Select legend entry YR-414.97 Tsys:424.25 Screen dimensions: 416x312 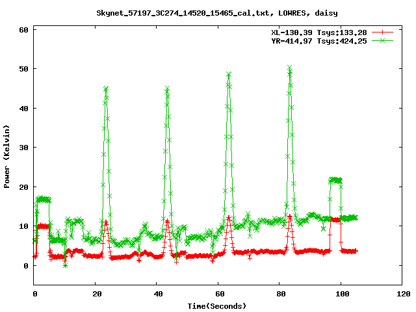click(319, 41)
